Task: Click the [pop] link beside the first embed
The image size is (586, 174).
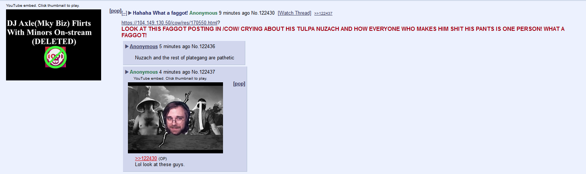Action: tap(115, 11)
